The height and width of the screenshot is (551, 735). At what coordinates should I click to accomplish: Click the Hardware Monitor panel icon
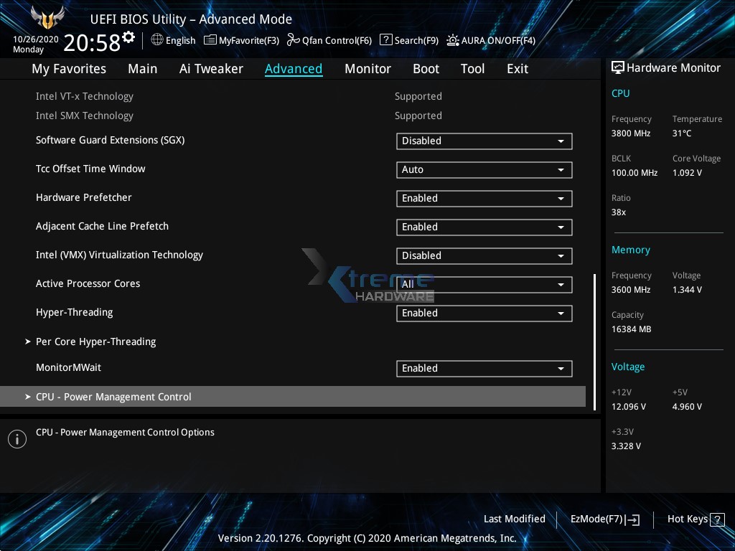pos(618,67)
